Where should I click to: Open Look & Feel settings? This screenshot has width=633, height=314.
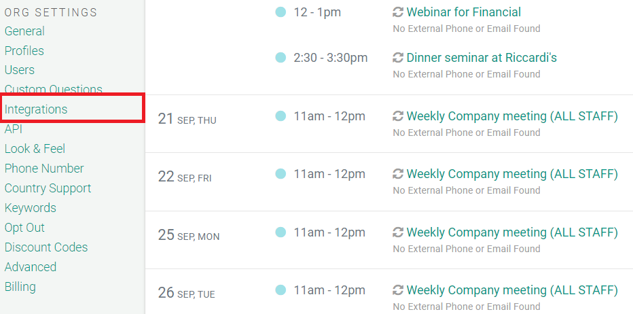click(x=35, y=149)
